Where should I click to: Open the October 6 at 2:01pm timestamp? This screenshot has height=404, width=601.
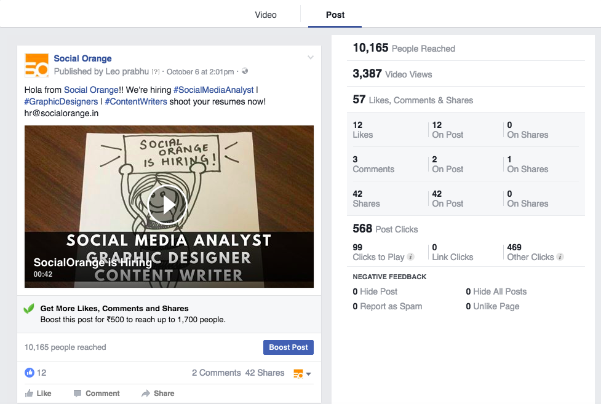(x=200, y=72)
